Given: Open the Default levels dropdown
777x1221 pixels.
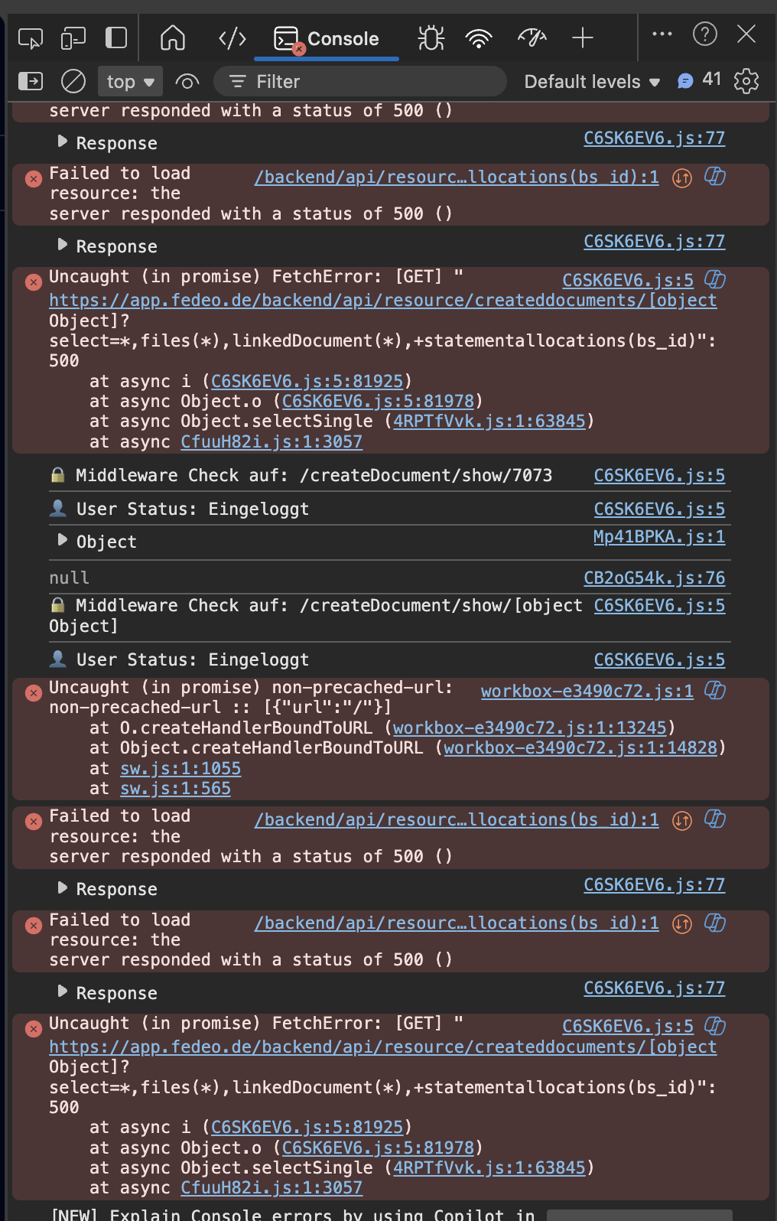Looking at the screenshot, I should tap(591, 81).
